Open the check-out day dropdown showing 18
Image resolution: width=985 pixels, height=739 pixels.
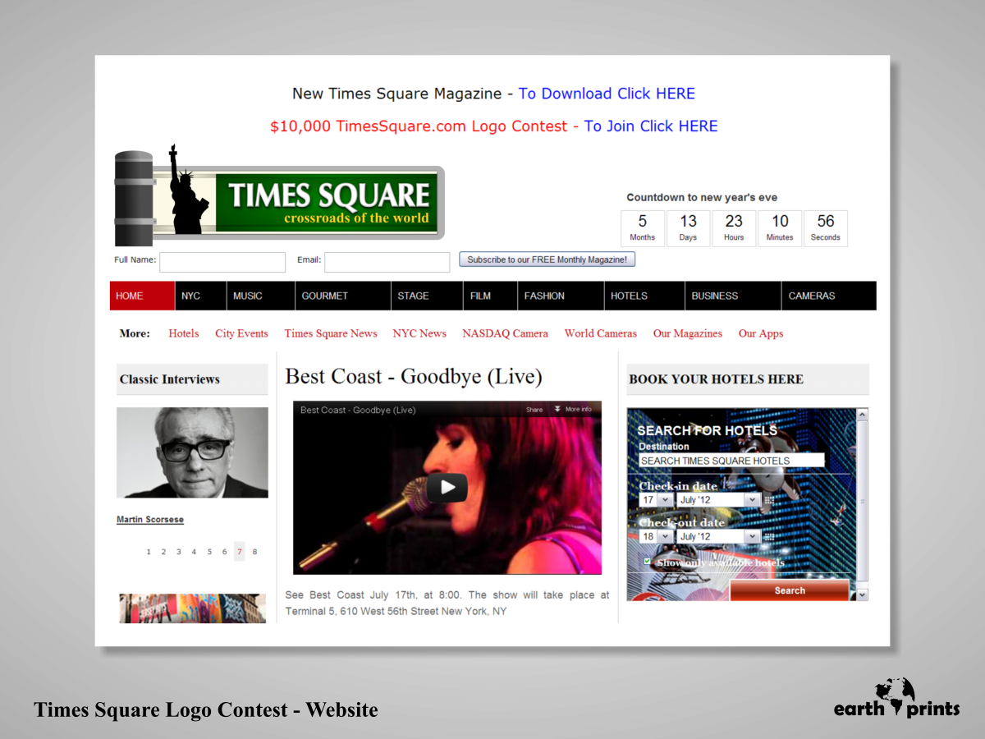coord(656,537)
